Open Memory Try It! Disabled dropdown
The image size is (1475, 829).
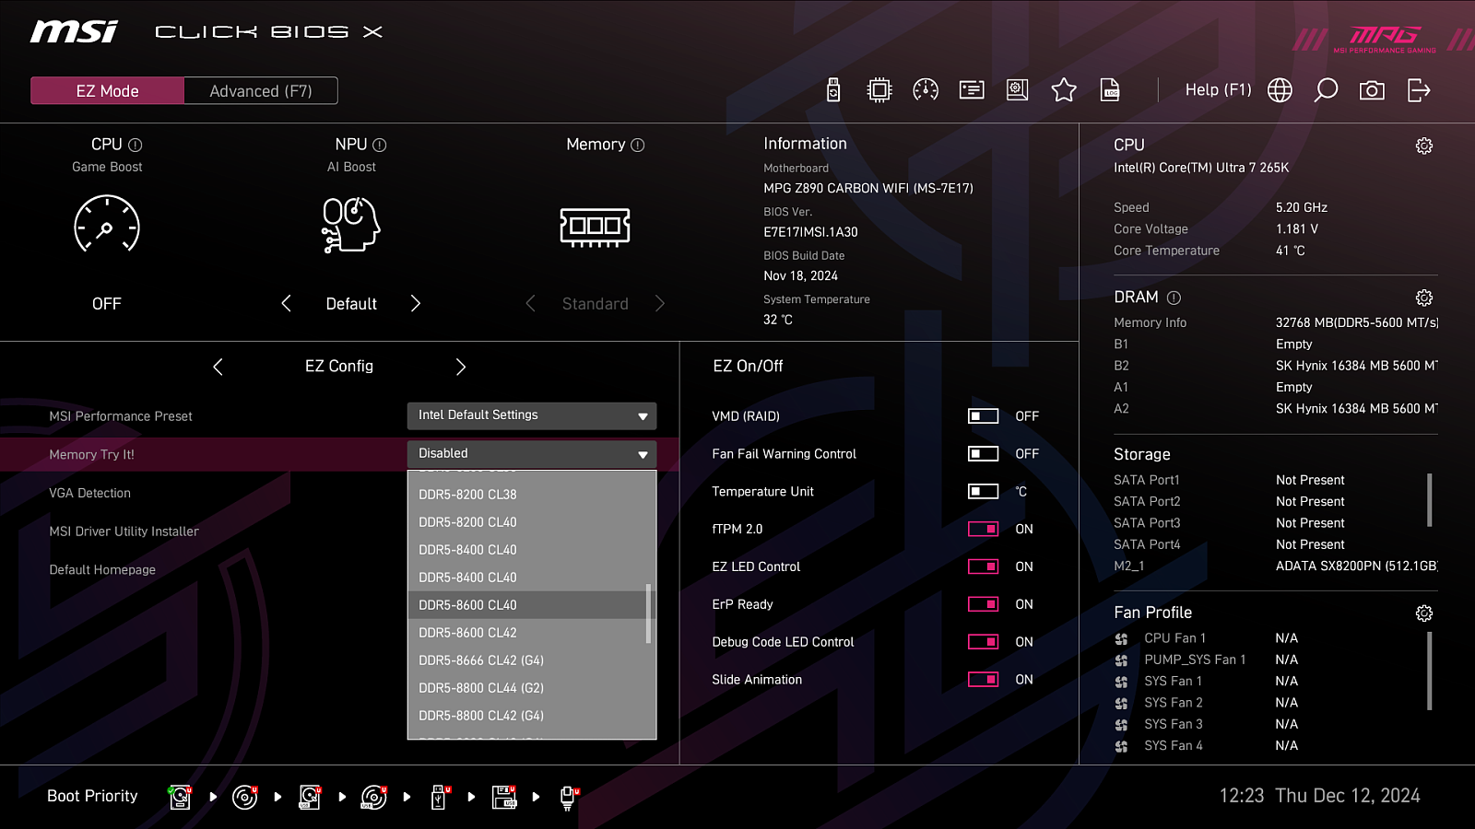pyautogui.click(x=532, y=454)
